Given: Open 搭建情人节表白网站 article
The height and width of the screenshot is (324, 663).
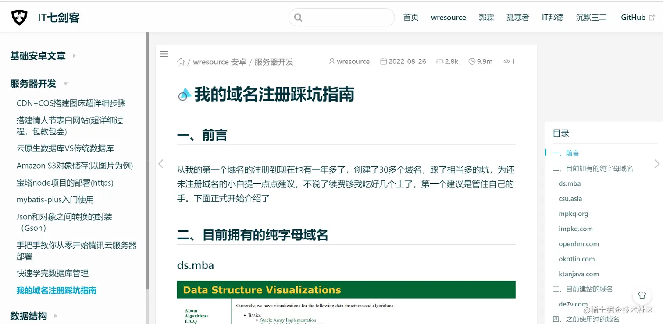Looking at the screenshot, I should tap(70, 126).
